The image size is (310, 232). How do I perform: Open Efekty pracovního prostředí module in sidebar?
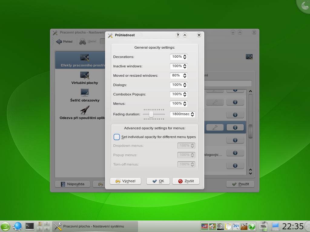[x=80, y=60]
